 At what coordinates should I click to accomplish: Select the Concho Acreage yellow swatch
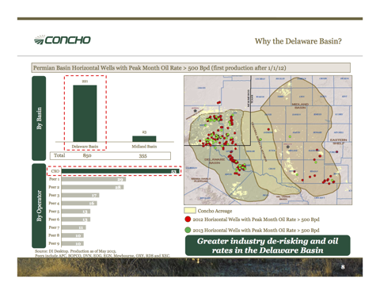pyautogui.click(x=190, y=211)
